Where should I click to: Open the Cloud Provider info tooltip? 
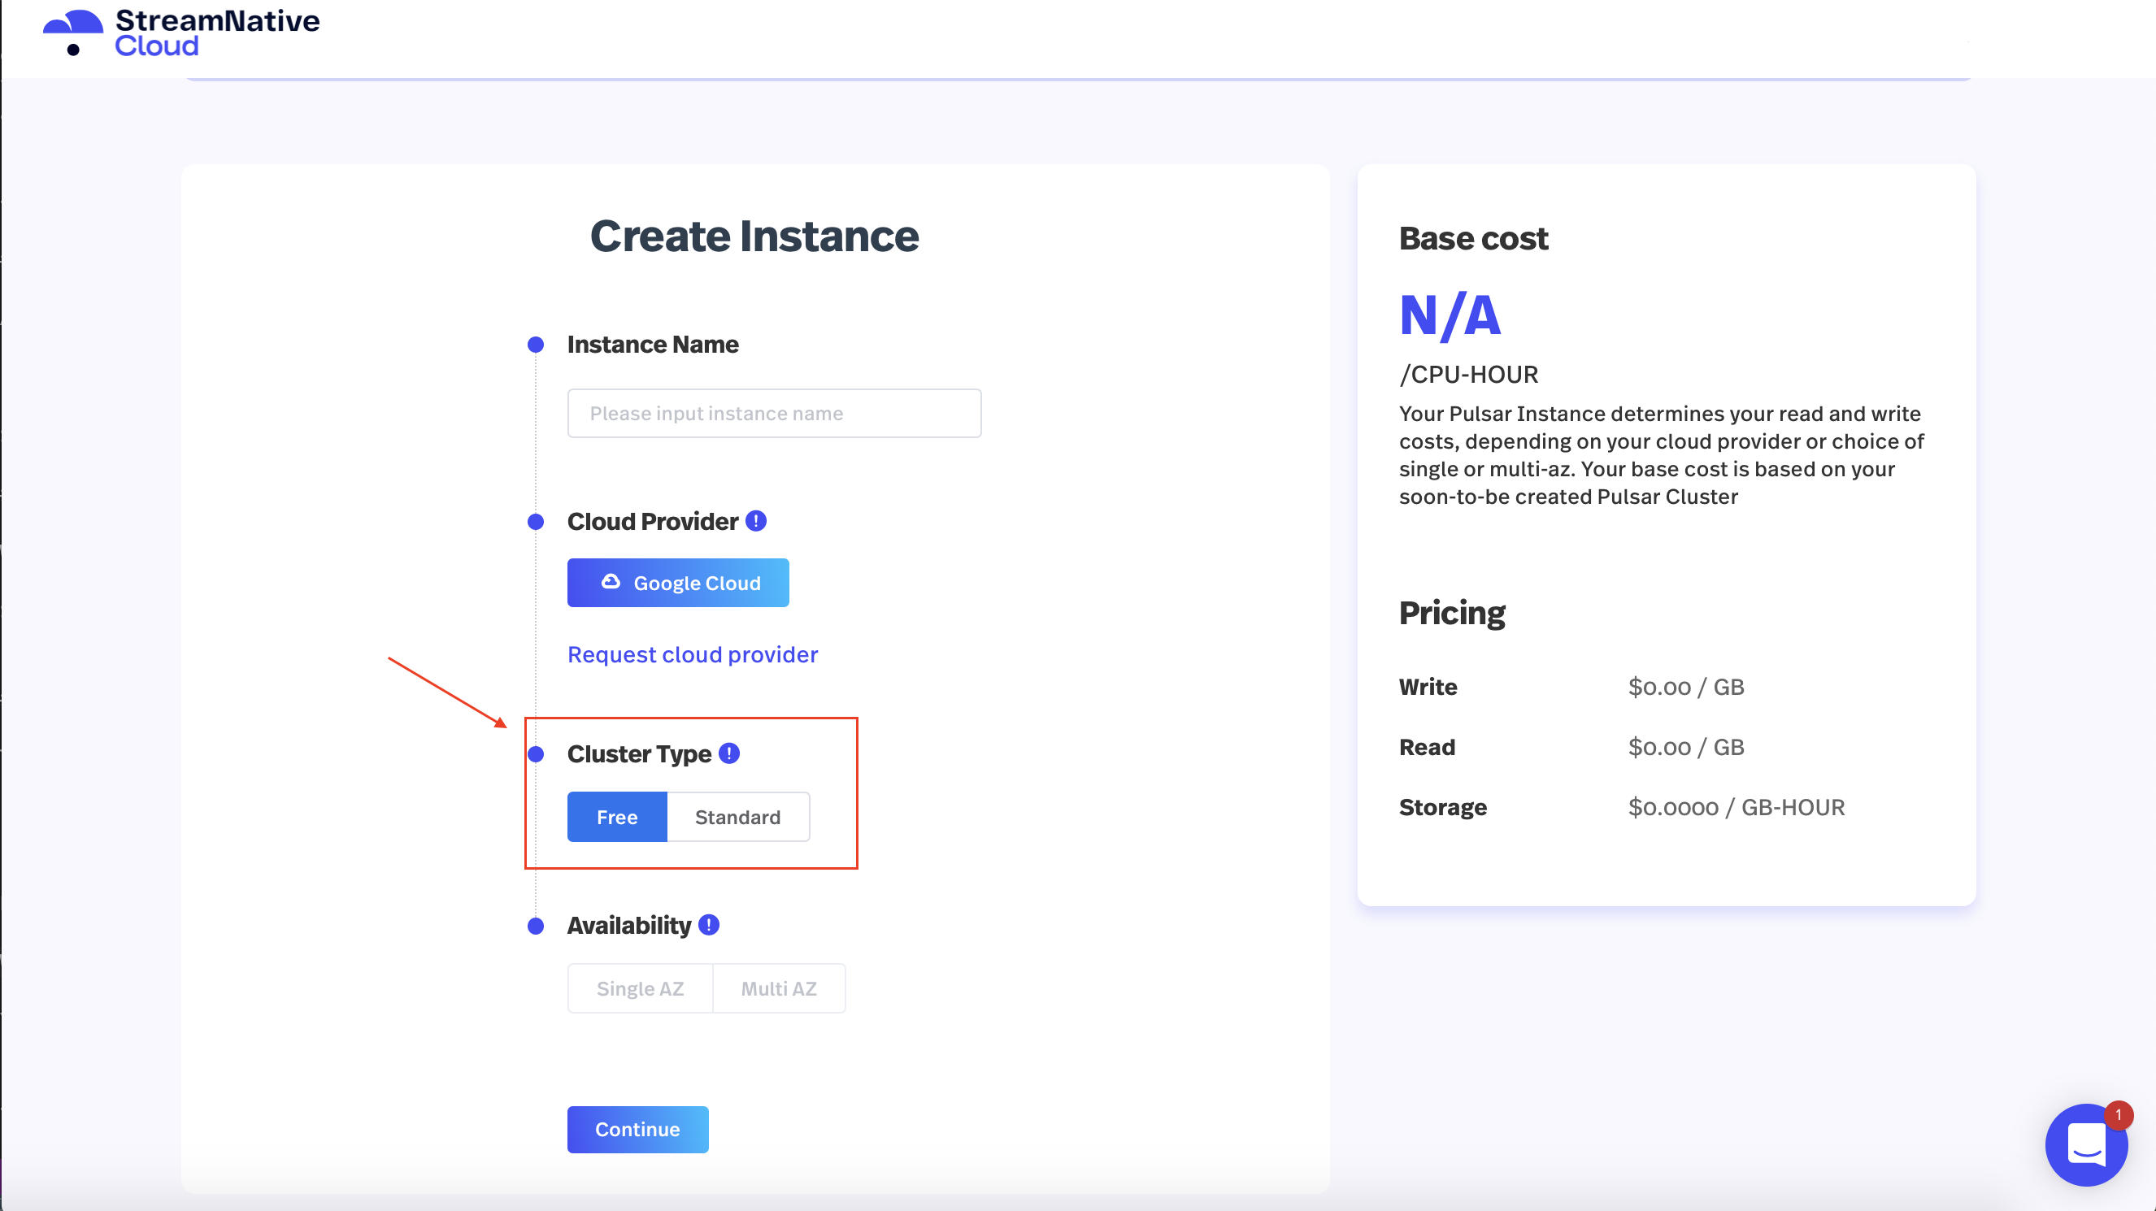pos(754,520)
